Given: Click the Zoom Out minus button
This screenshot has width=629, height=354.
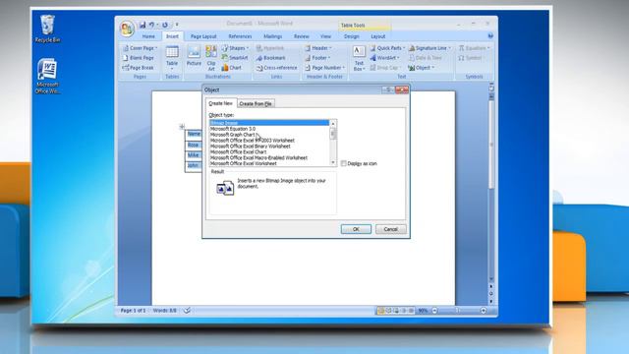Looking at the screenshot, I should tap(434, 311).
